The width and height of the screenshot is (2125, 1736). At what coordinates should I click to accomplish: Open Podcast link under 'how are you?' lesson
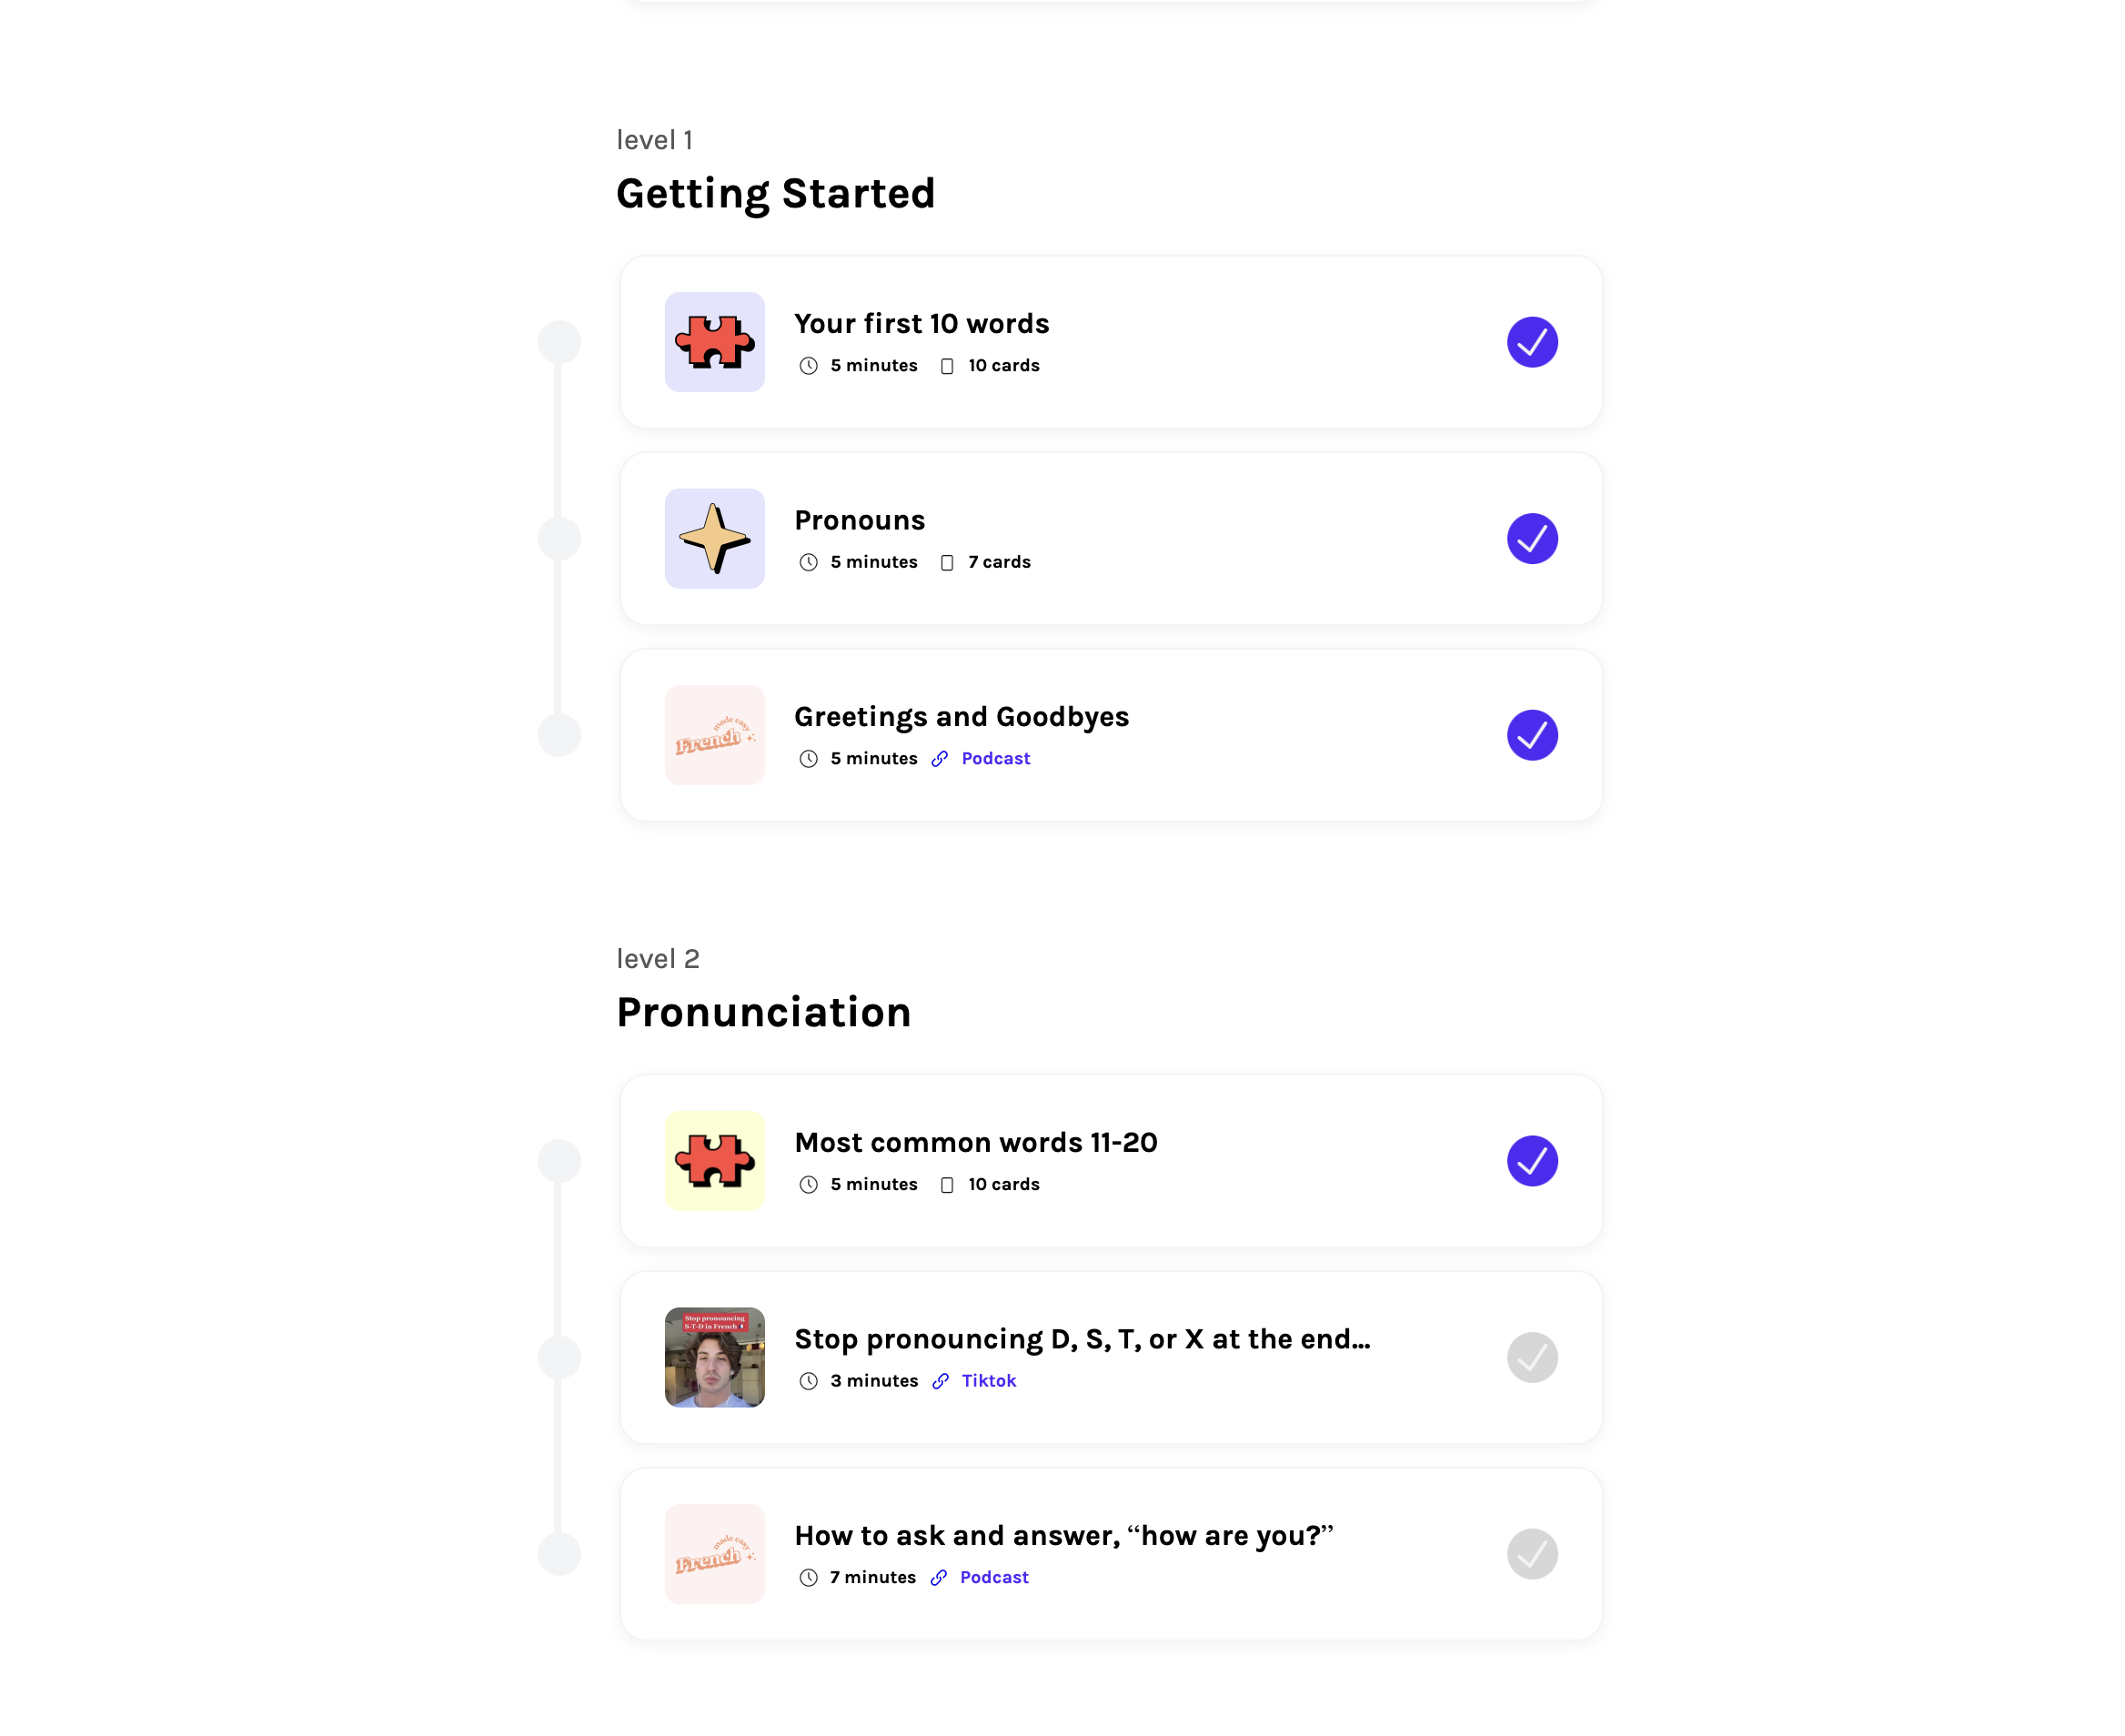(x=993, y=1578)
